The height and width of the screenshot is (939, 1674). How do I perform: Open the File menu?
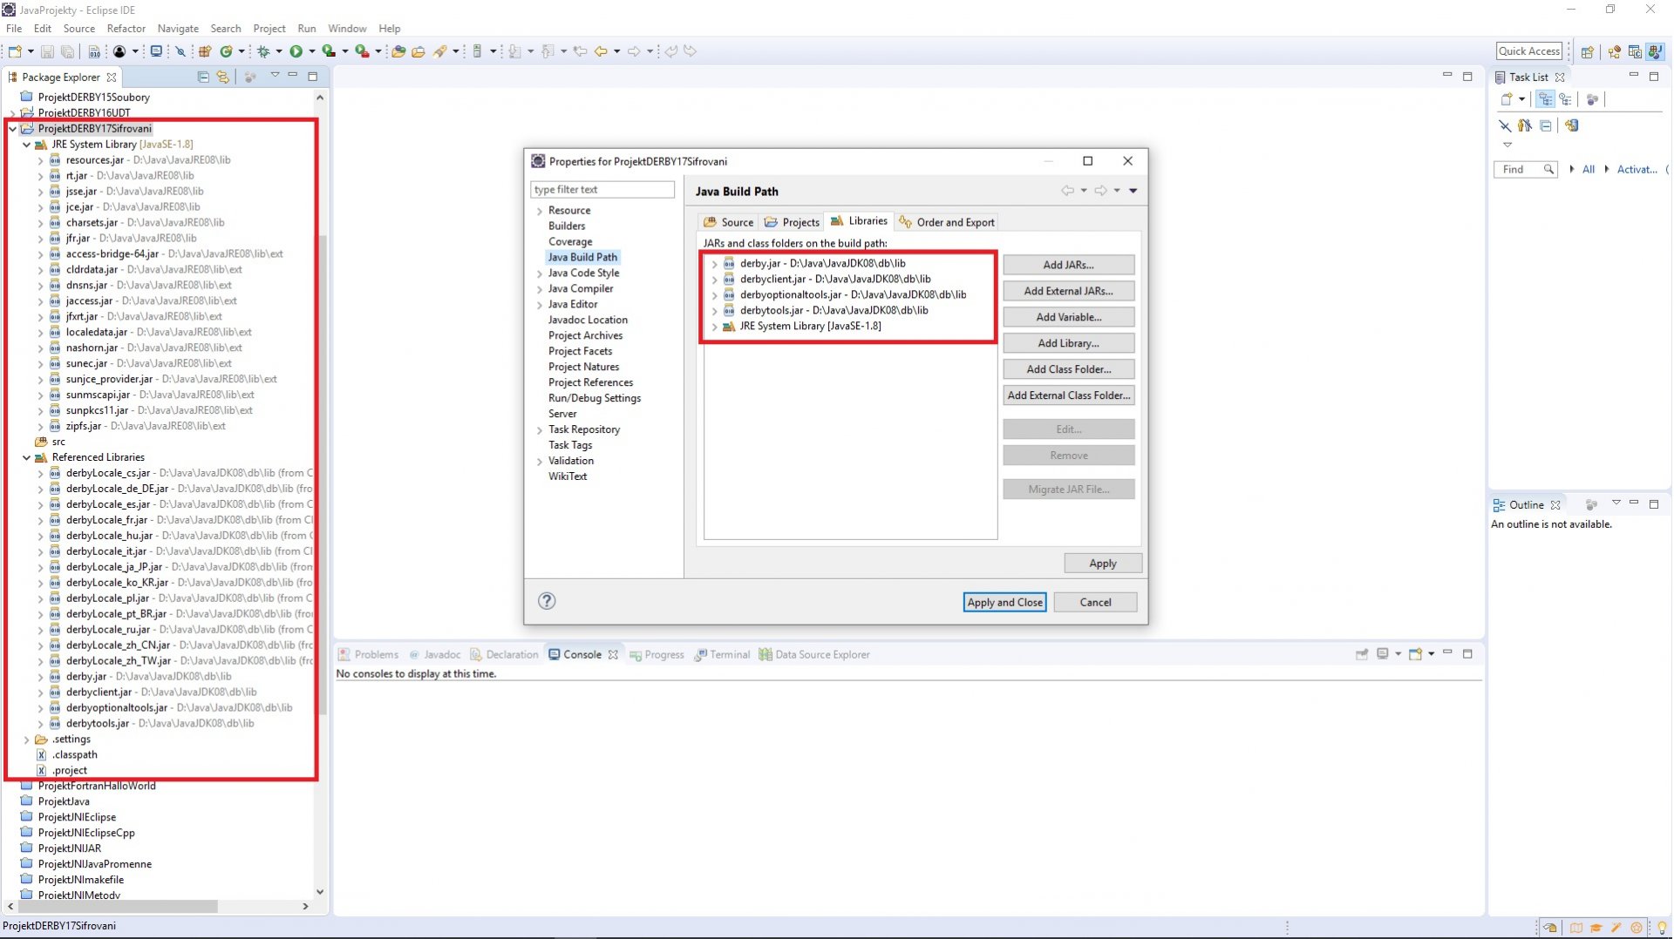[x=14, y=29]
